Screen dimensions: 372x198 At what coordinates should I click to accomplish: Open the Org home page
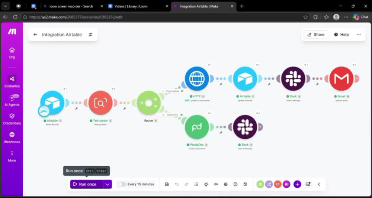coord(12,53)
